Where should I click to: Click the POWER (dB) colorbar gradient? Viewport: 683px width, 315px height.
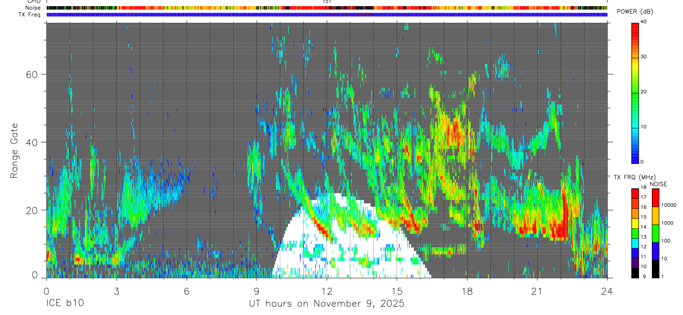tap(635, 92)
